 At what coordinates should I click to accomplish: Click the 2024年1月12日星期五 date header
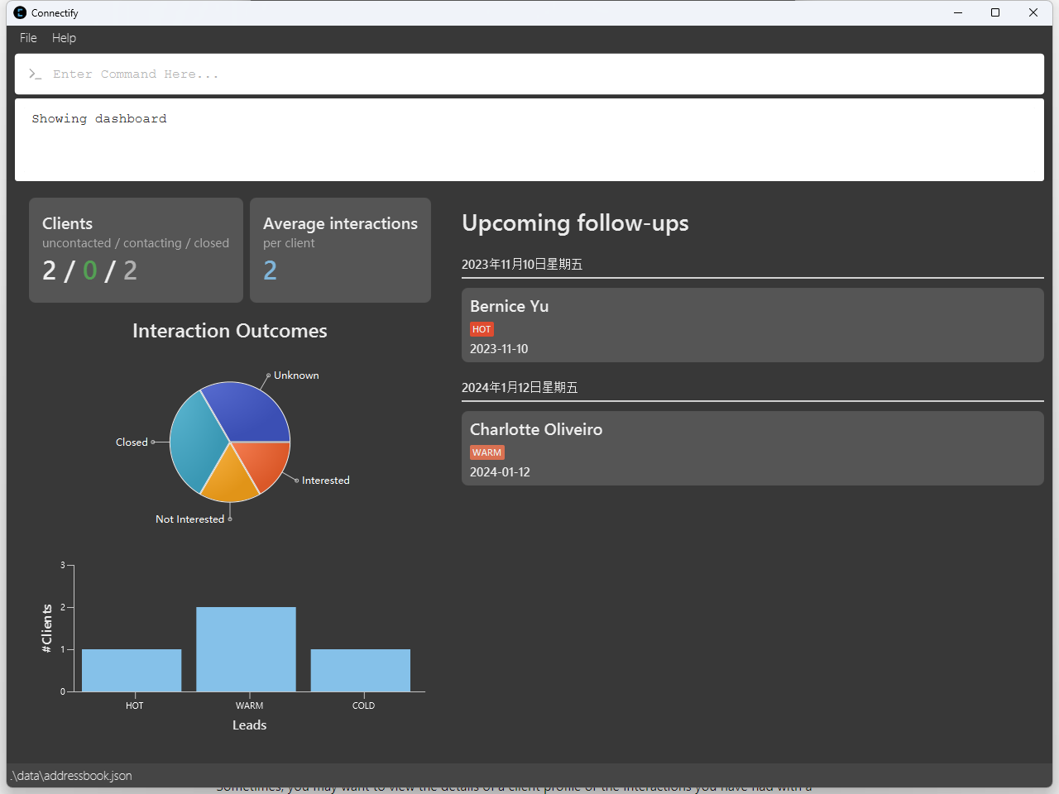(520, 388)
